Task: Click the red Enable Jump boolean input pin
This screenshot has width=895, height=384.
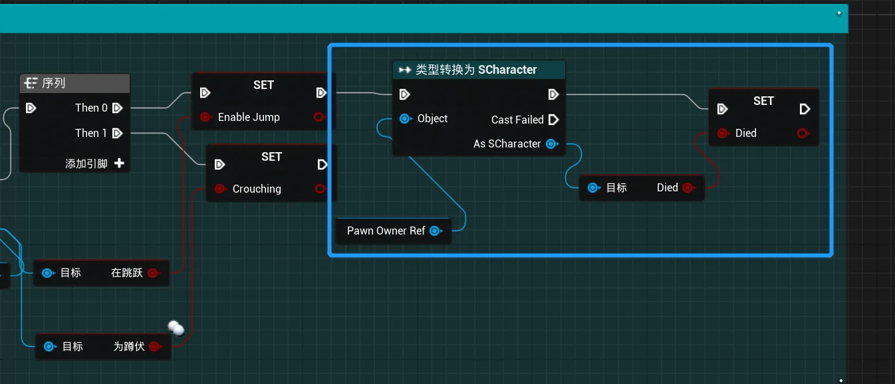Action: pyautogui.click(x=205, y=117)
